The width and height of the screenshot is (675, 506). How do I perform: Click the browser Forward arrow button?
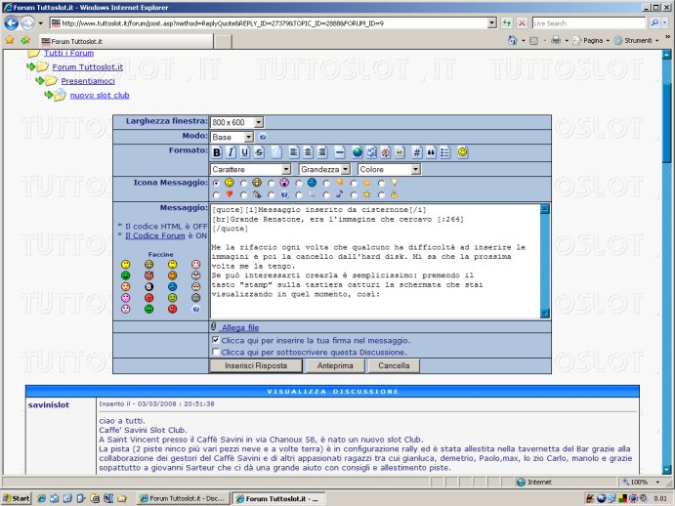tap(27, 22)
